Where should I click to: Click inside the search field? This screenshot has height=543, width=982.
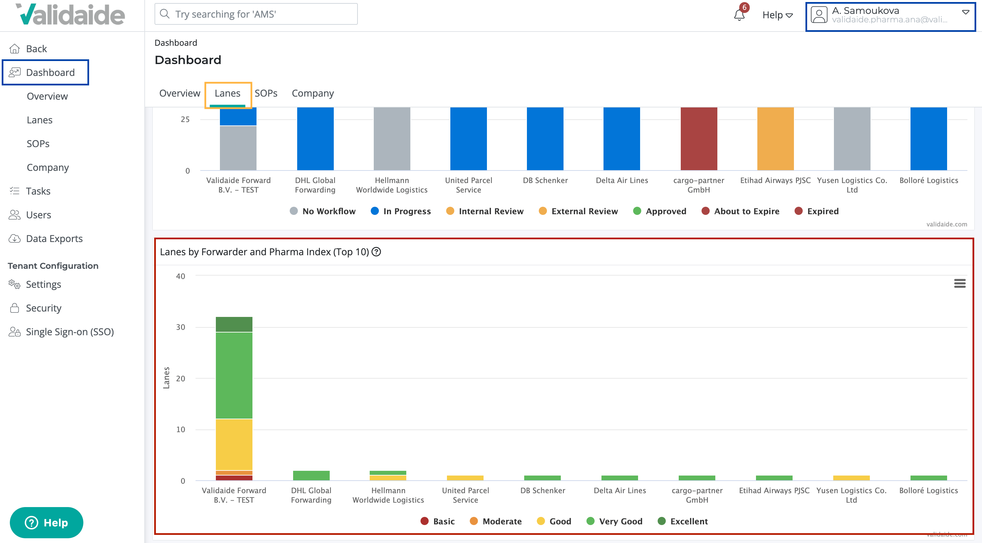coord(255,14)
